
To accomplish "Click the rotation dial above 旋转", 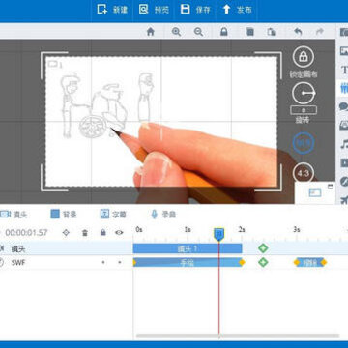I will pos(304,93).
